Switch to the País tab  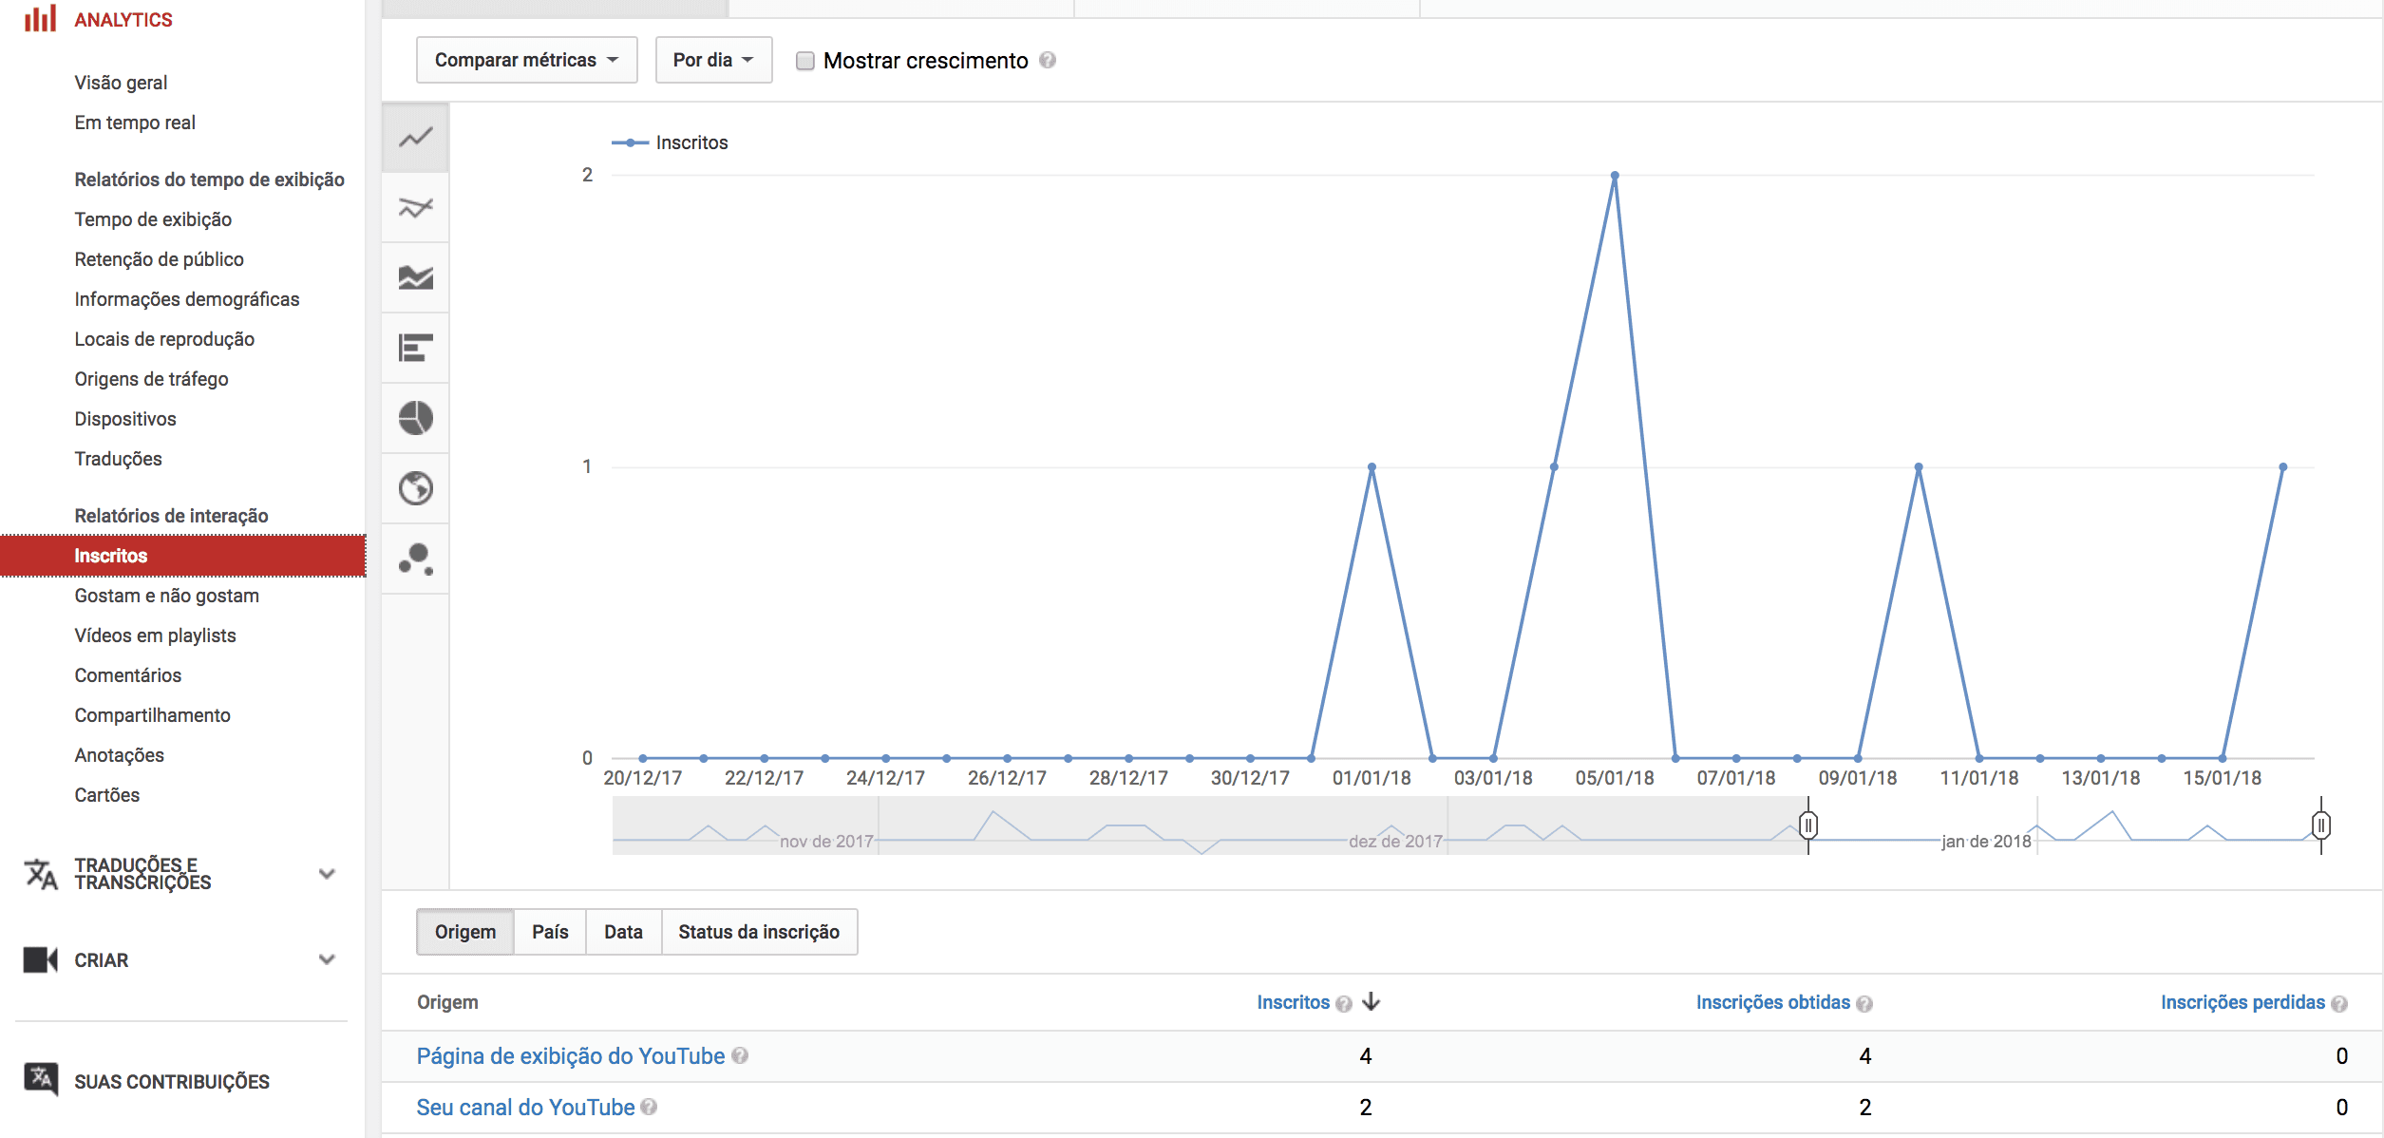click(x=549, y=932)
